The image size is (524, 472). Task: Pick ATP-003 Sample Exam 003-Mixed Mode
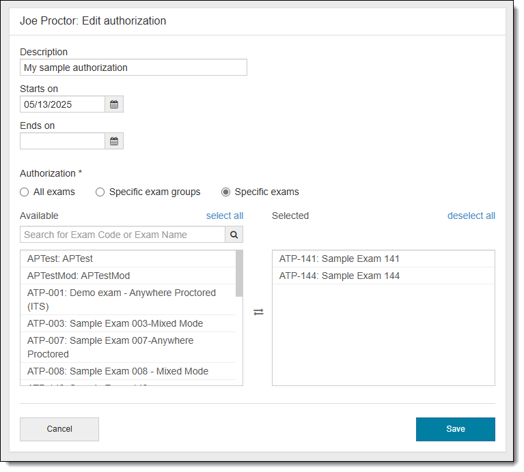[115, 324]
